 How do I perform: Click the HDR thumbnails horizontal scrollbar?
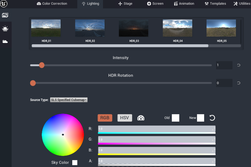tap(120, 46)
